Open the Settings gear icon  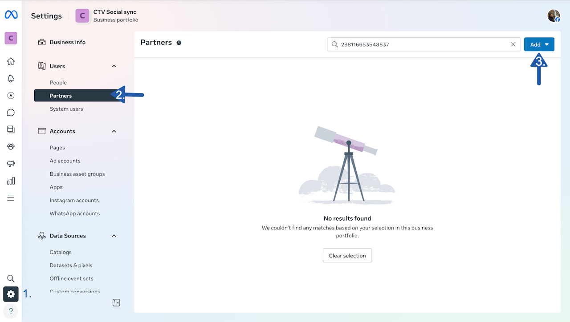(11, 294)
